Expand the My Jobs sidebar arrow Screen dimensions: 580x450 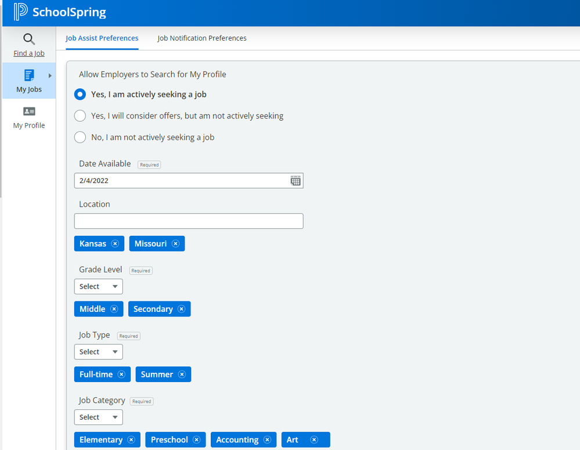(x=50, y=75)
